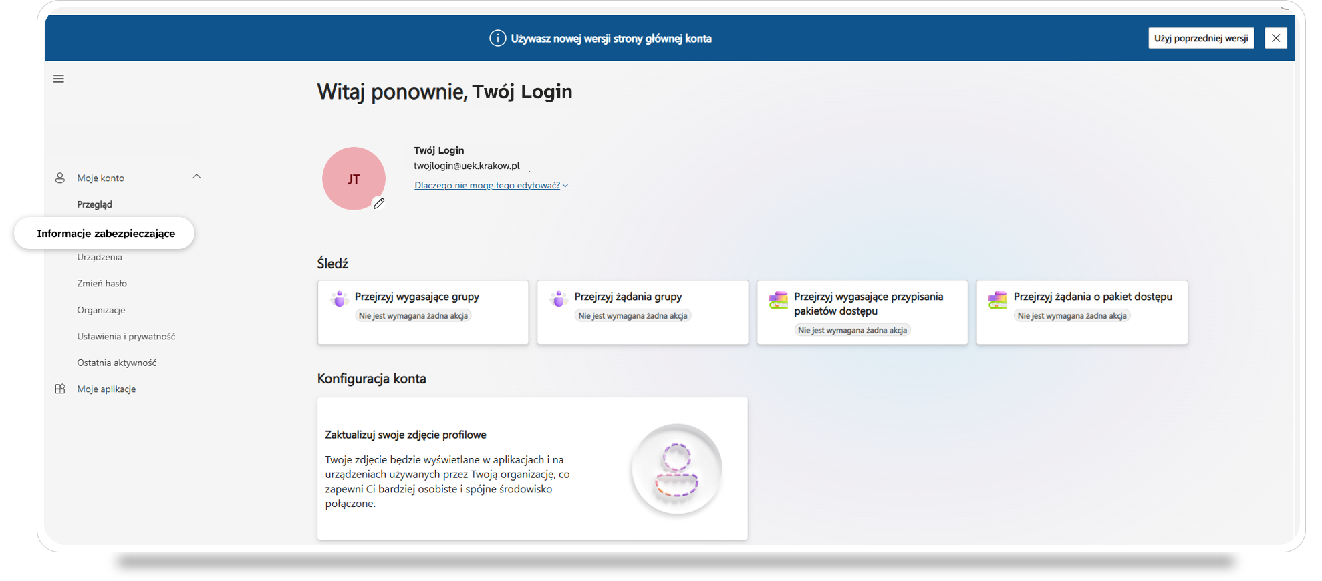Click the status badge under Przejrzyj wygasające grupy
Image resolution: width=1322 pixels, height=581 pixels.
pos(413,316)
